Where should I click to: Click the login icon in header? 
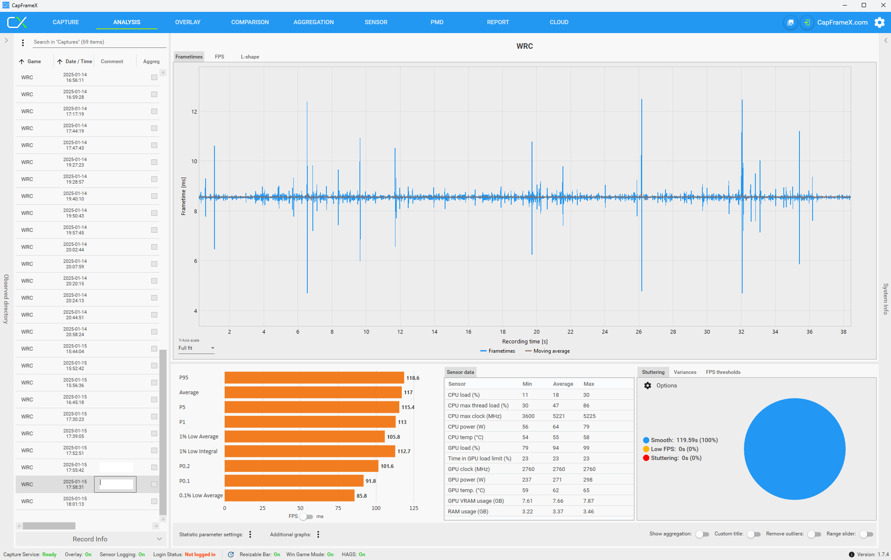tap(807, 22)
